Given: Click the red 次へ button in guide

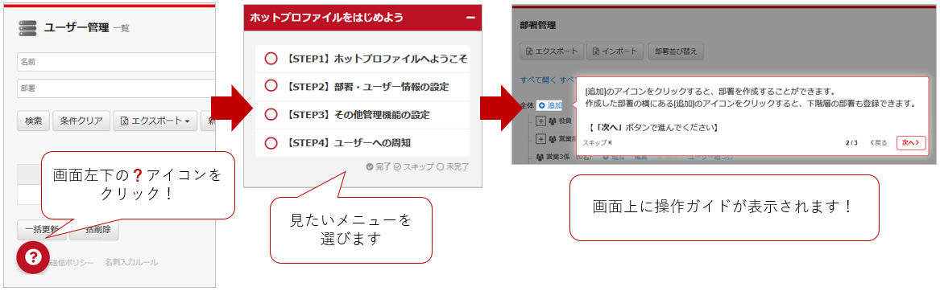Looking at the screenshot, I should [911, 143].
